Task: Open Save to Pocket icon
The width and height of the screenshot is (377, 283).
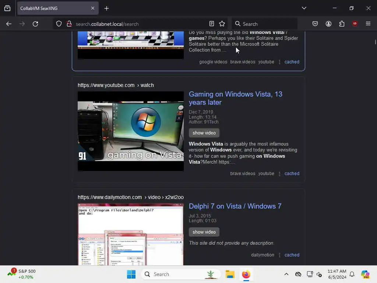Action: click(x=315, y=24)
